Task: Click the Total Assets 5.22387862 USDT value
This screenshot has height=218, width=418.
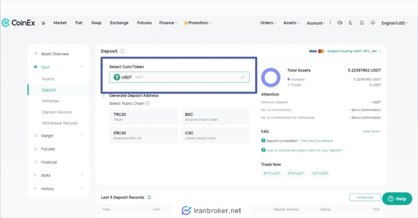Action: pyautogui.click(x=364, y=70)
